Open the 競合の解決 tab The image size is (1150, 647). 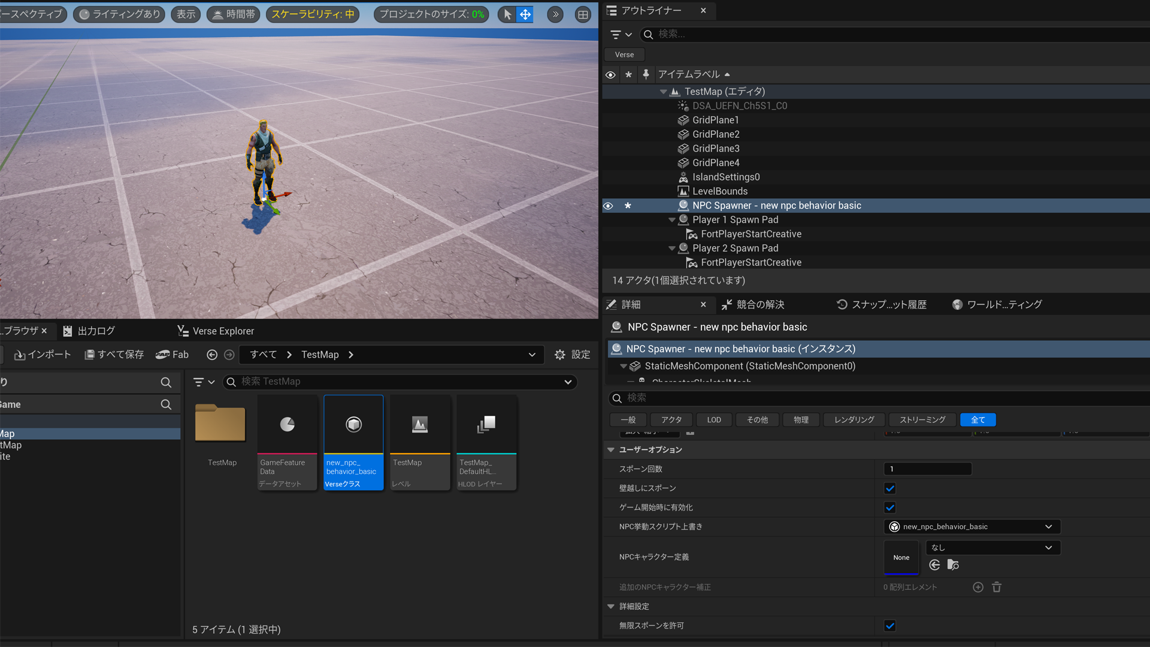coord(753,304)
